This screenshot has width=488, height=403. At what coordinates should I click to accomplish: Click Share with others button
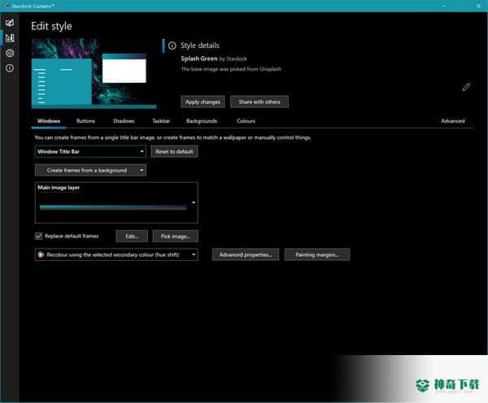[x=259, y=102]
